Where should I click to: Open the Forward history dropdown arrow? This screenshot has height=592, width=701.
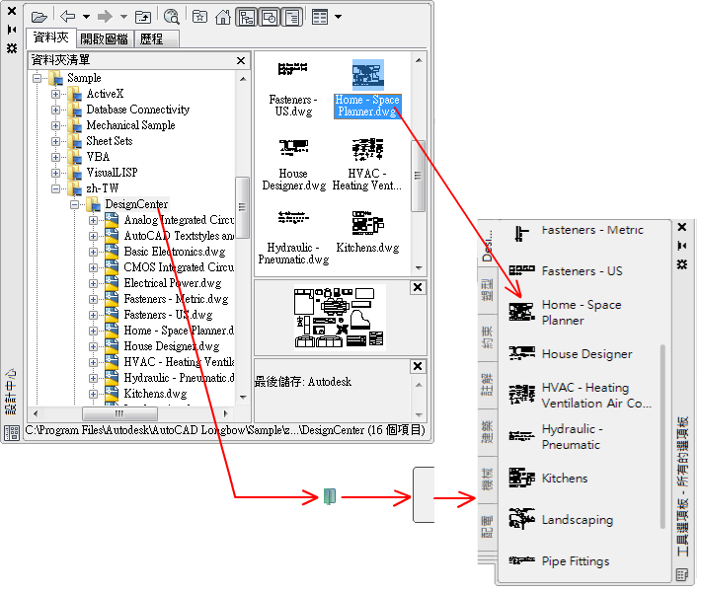coord(123,17)
